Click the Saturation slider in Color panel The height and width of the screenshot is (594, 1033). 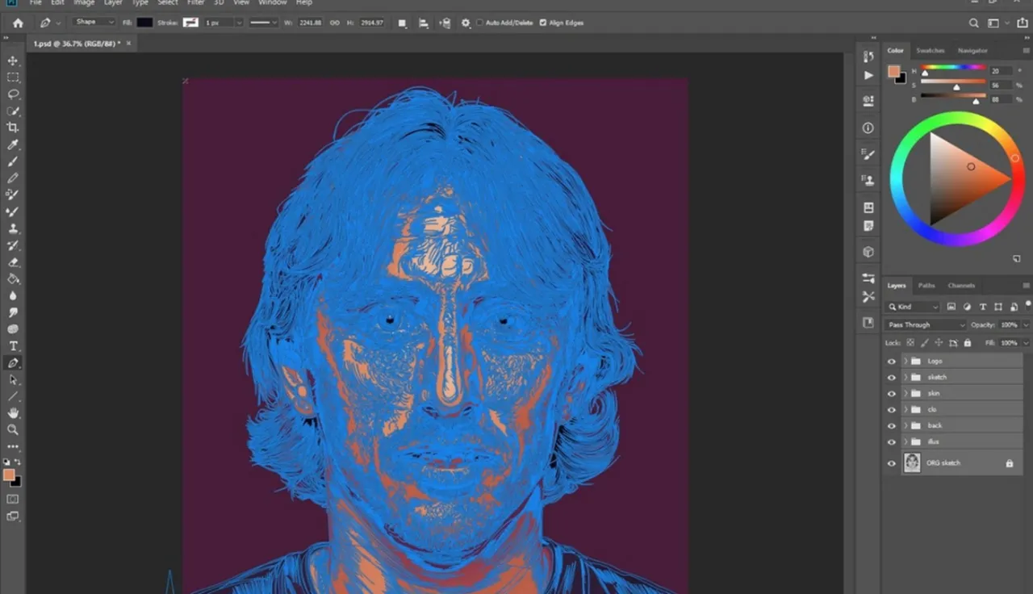[953, 82]
